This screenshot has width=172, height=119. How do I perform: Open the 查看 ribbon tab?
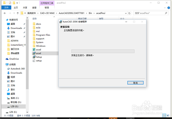point(34,8)
